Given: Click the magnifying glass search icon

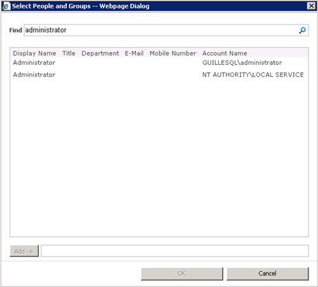Looking at the screenshot, I should (x=302, y=31).
